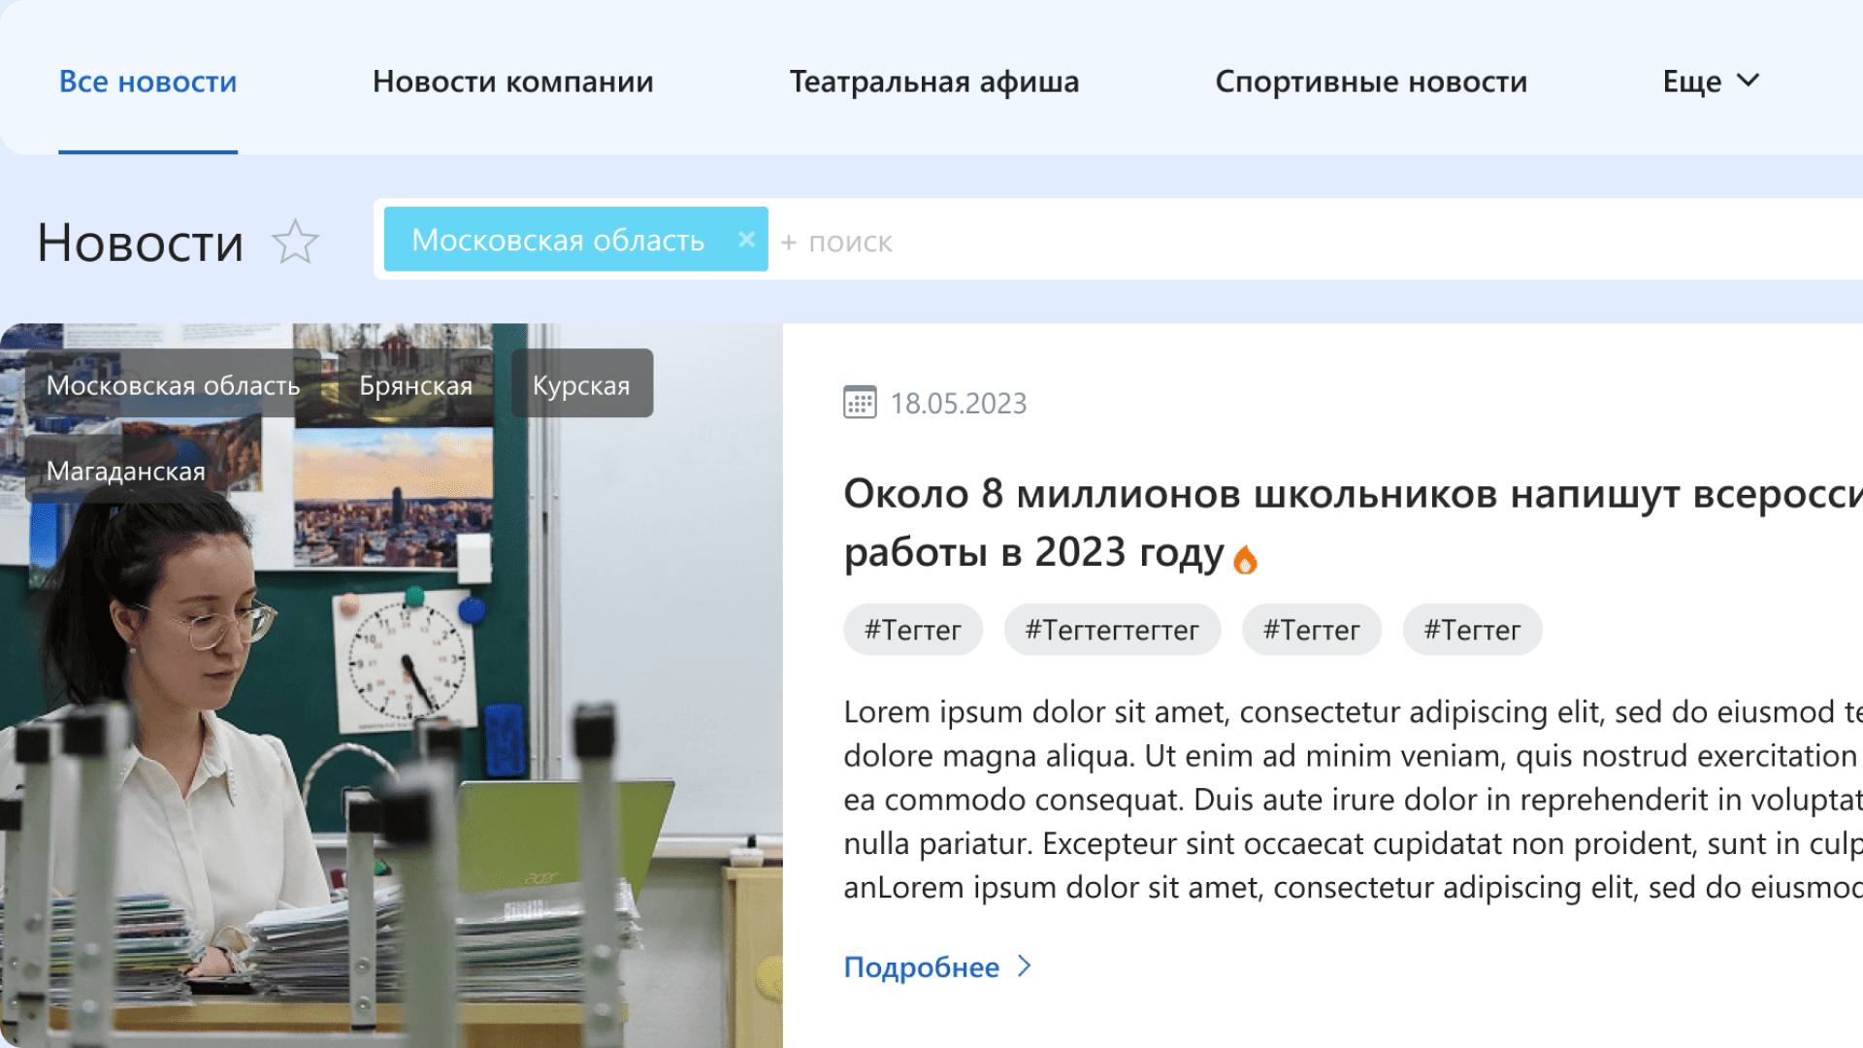Open the Все новости tab

[x=147, y=82]
